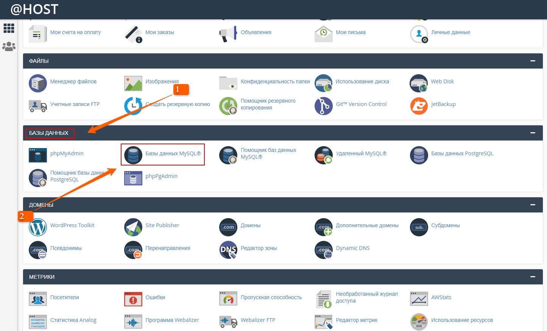Screen dimensions: 547x331
Task: Click the Resource Usage gauge icon
Action: (419, 322)
